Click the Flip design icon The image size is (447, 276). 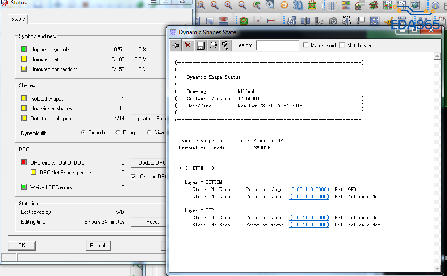pos(312,5)
